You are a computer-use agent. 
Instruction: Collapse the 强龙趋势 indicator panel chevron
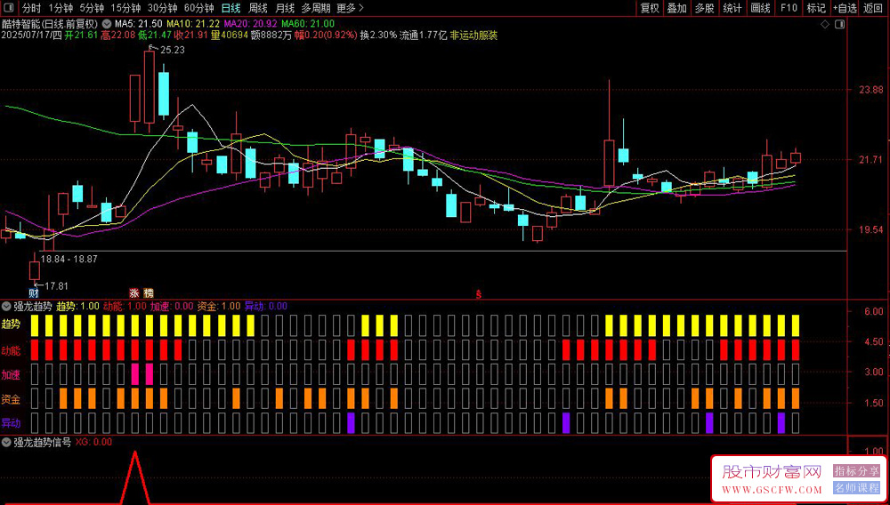[5, 307]
